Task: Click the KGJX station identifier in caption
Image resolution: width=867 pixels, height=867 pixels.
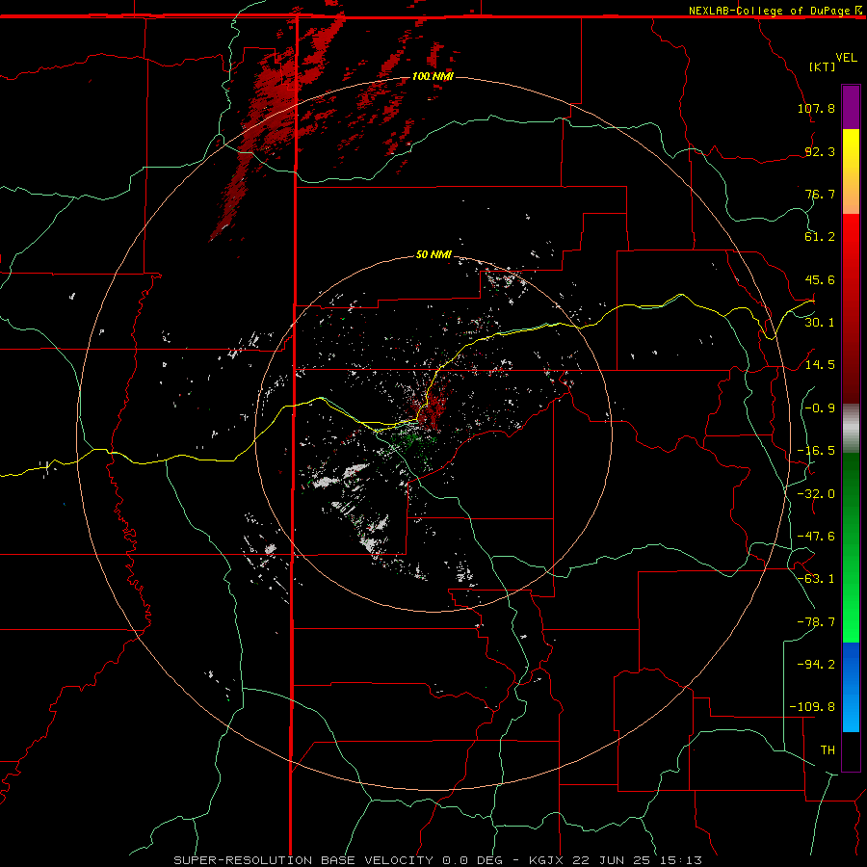Action: 548,860
